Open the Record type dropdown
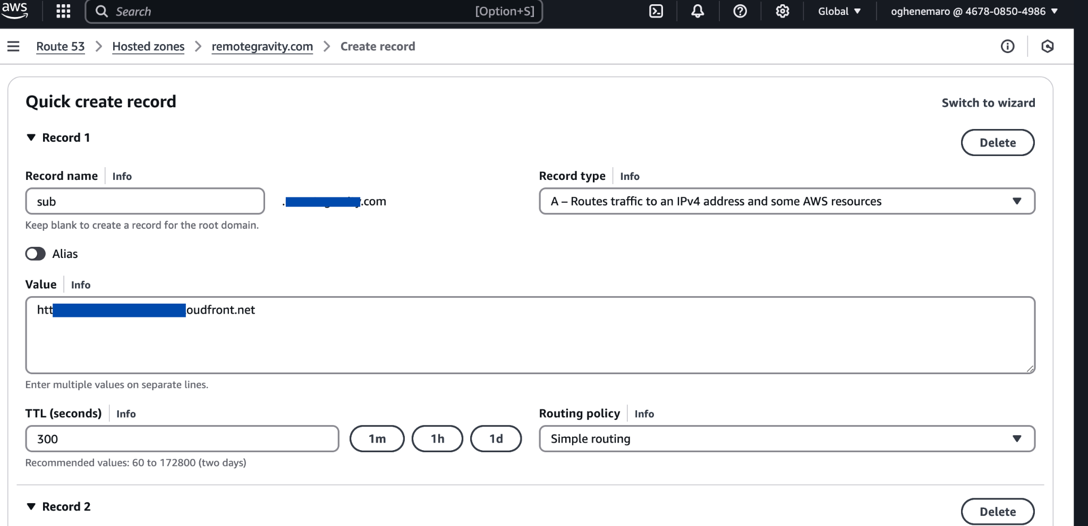Image resolution: width=1088 pixels, height=526 pixels. [x=787, y=201]
